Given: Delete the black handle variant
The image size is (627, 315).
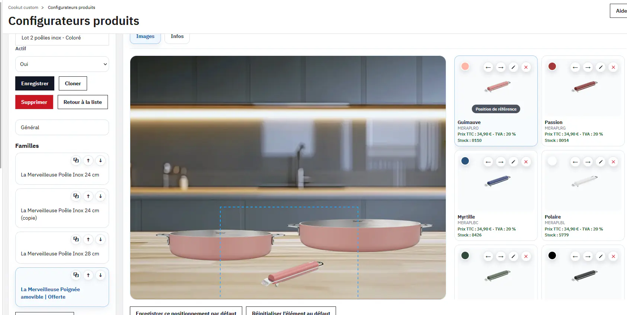Looking at the screenshot, I should pos(613,257).
